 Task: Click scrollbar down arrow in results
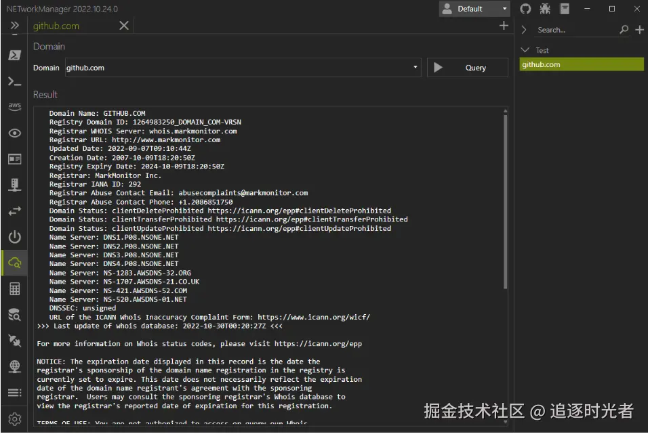point(505,422)
